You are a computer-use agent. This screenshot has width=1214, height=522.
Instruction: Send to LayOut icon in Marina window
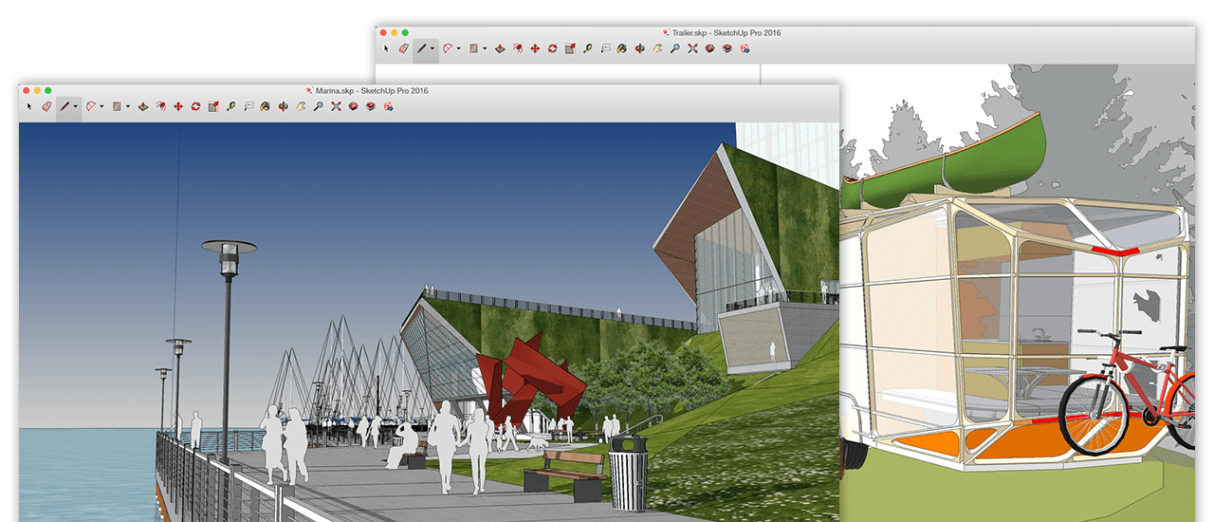[389, 106]
